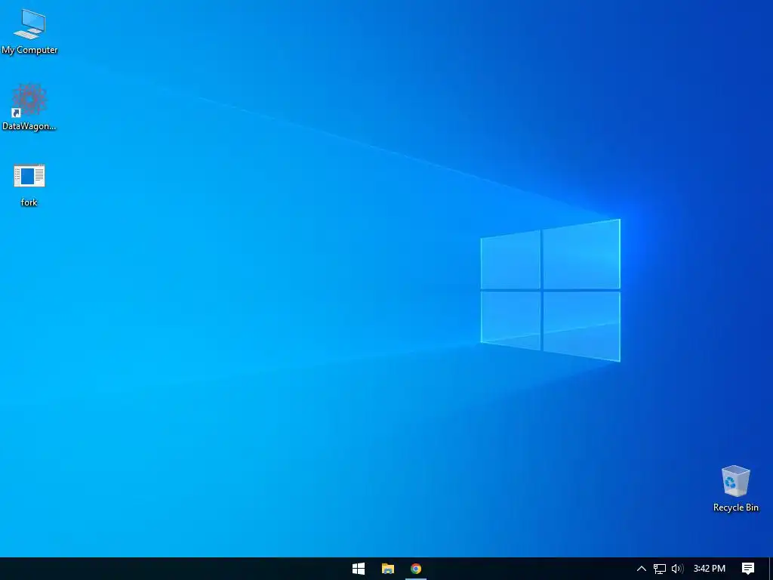Open the volume speaker tray icon
Viewport: 773px width, 580px height.
click(678, 569)
